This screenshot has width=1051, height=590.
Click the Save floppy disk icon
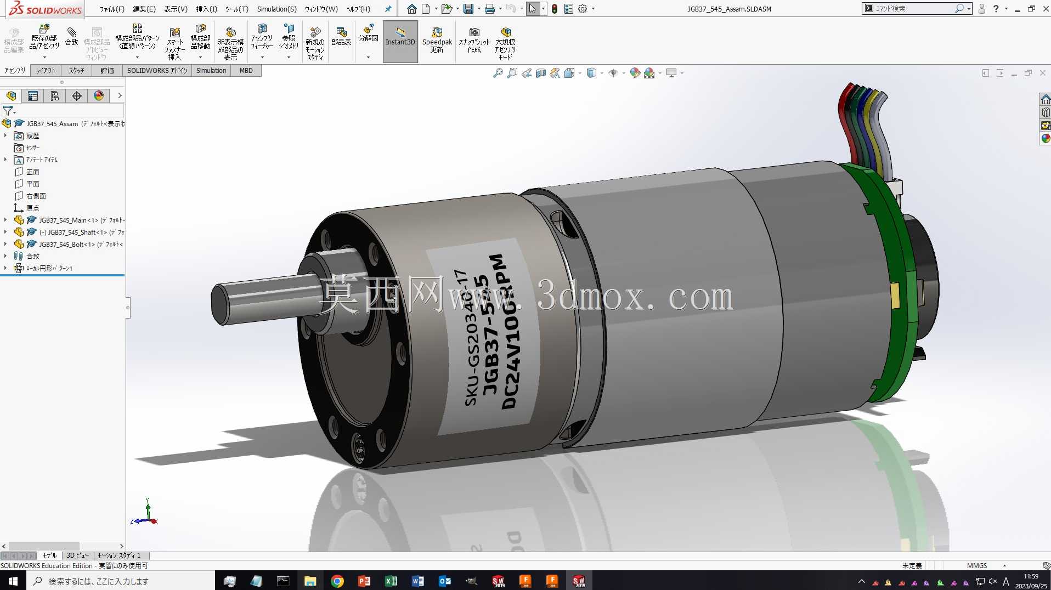click(468, 9)
